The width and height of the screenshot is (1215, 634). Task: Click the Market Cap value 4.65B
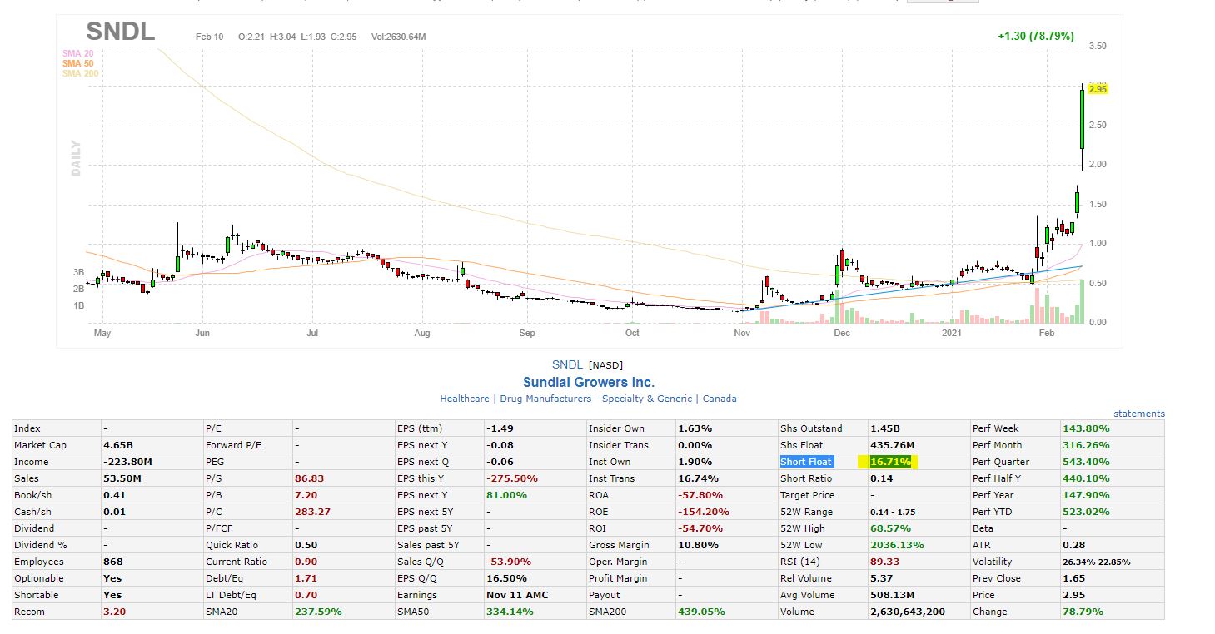click(117, 445)
